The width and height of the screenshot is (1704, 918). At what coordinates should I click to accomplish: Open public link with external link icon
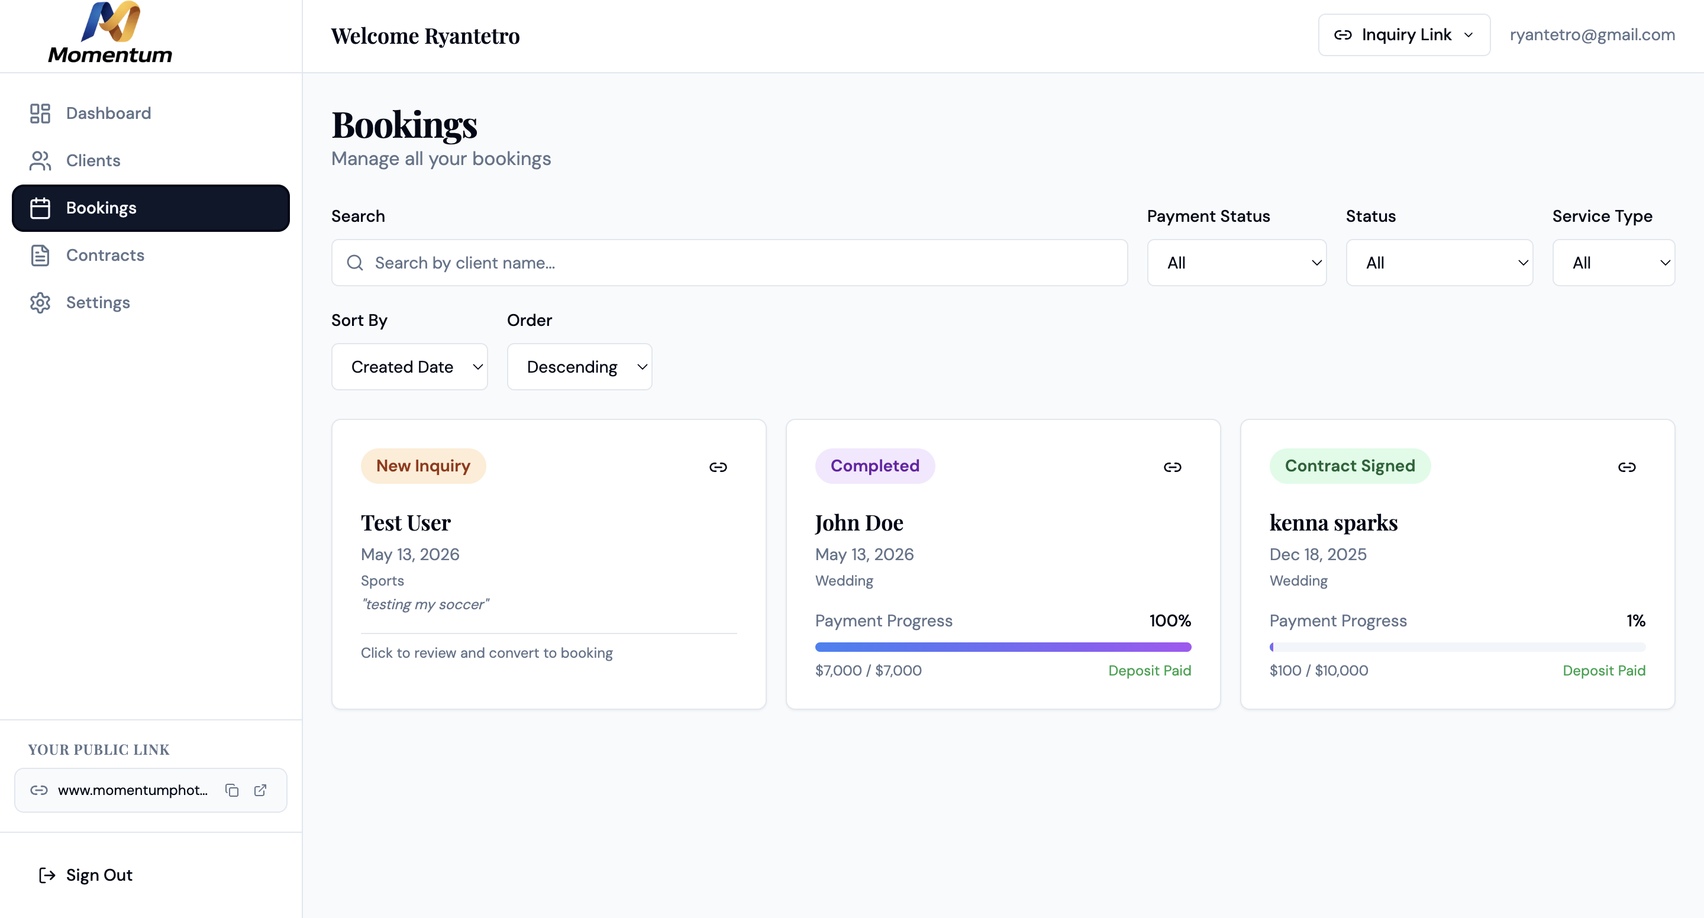[260, 790]
